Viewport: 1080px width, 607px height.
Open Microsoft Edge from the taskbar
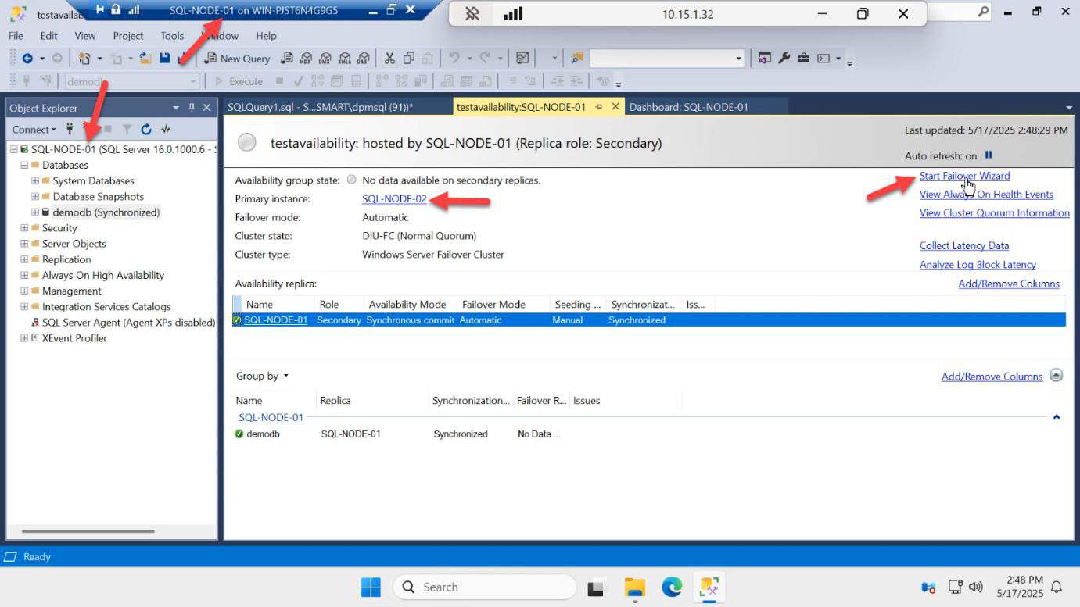(672, 587)
